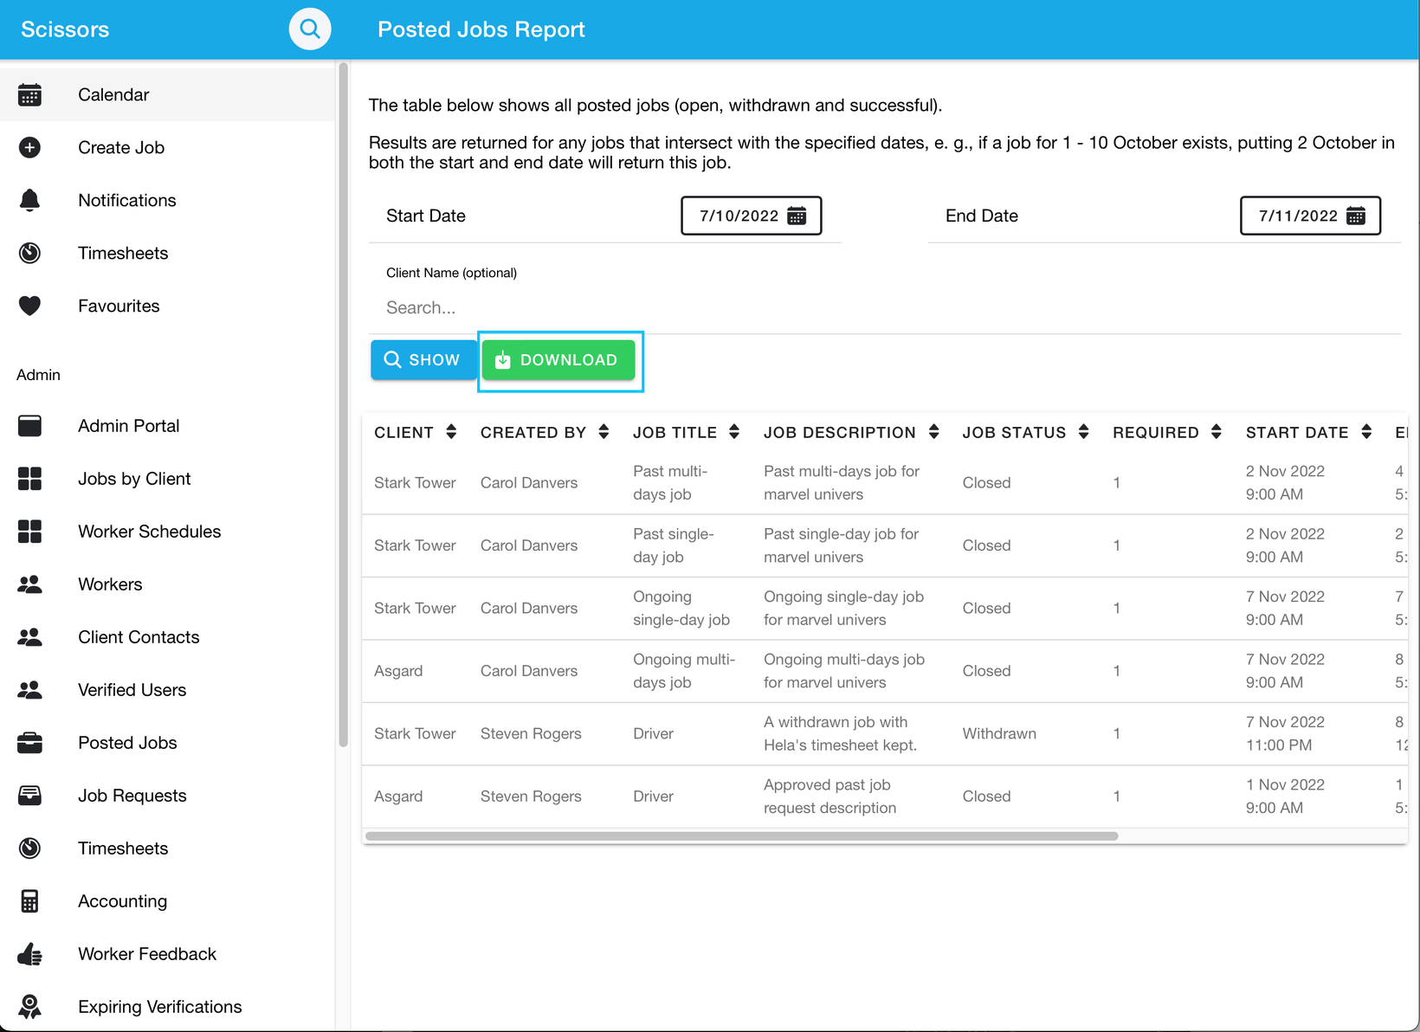
Task: Go to Accounting section
Action: point(167,901)
